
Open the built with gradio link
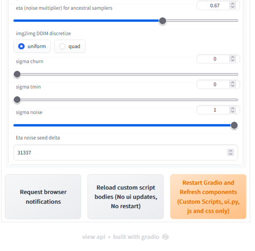(x=136, y=237)
